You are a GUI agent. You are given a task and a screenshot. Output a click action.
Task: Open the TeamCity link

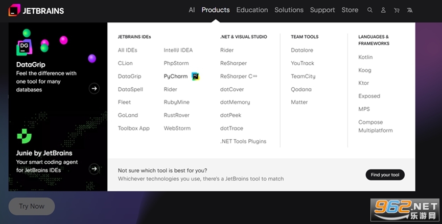(x=303, y=76)
